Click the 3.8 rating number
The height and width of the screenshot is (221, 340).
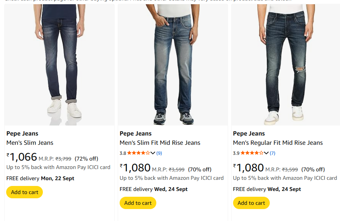click(123, 153)
